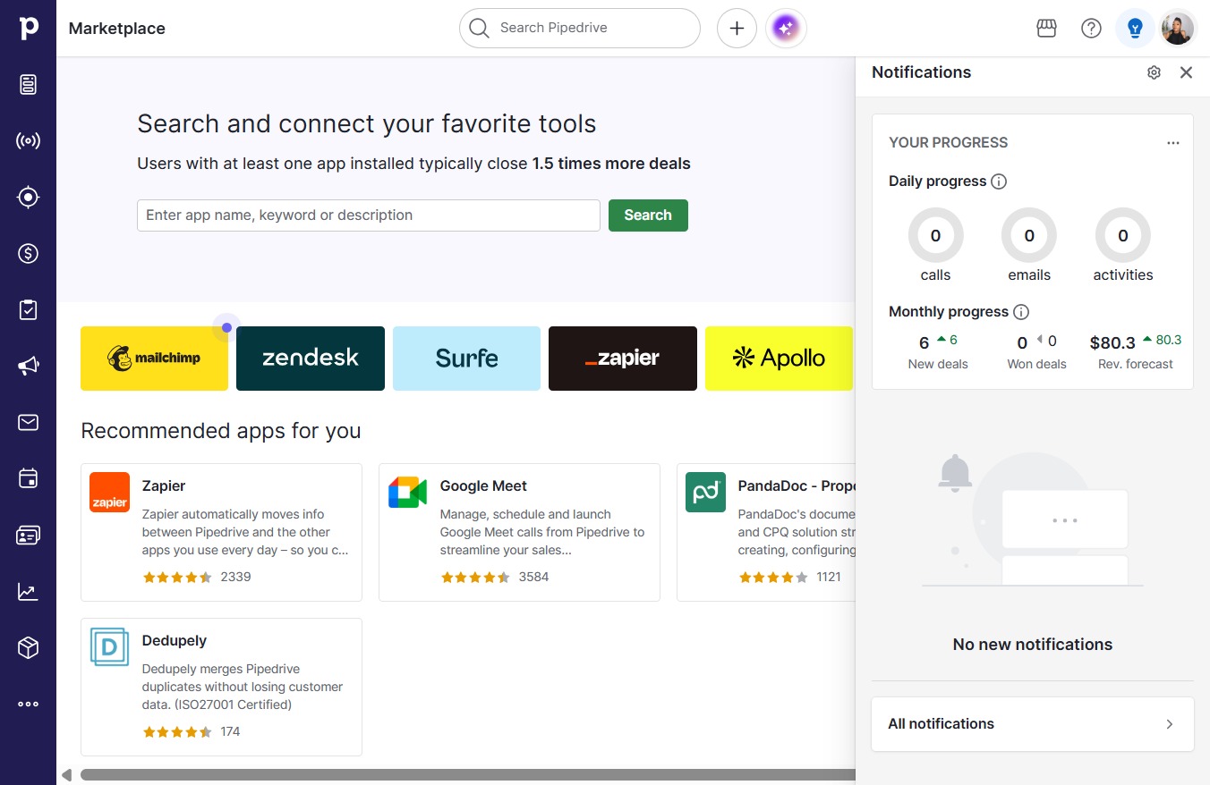Image resolution: width=1210 pixels, height=785 pixels.
Task: Click the Google Meet logo icon
Action: click(x=408, y=493)
